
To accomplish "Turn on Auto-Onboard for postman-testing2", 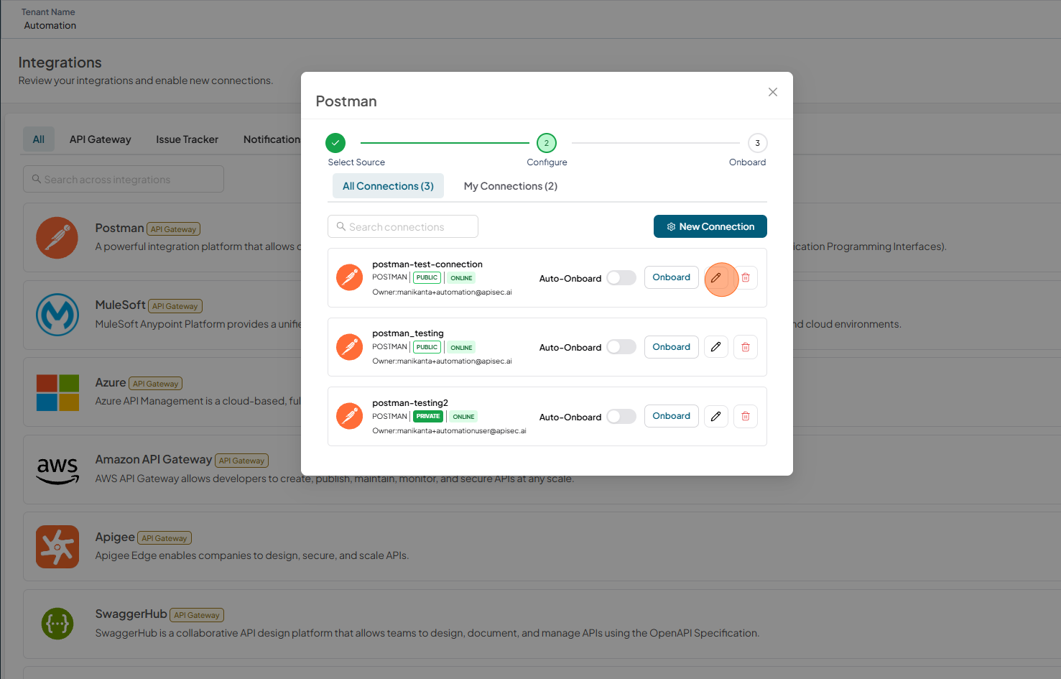I will point(621,417).
